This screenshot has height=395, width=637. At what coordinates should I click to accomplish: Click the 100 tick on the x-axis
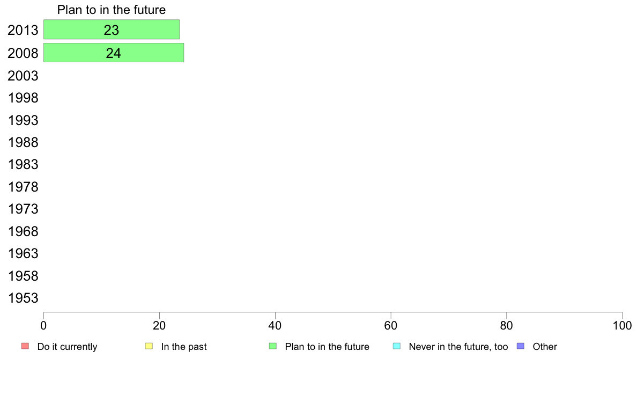[622, 325]
